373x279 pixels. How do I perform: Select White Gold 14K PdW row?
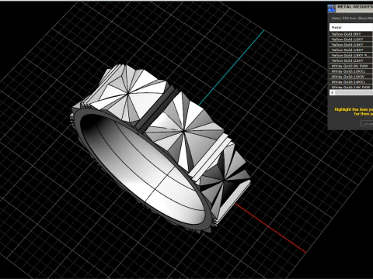point(351,87)
